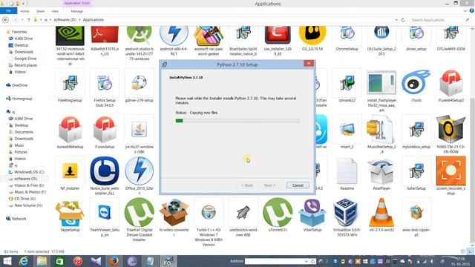Open the address bar history dropdown
Image resolution: width=475 pixels, height=267 pixels.
click(x=396, y=20)
